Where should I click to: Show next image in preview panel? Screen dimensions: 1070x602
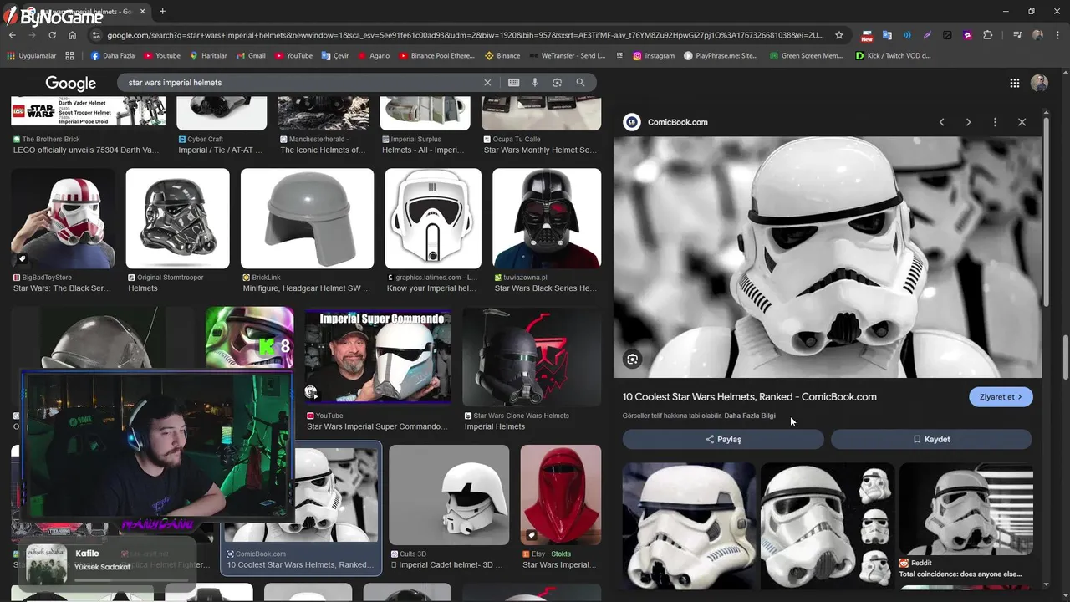pyautogui.click(x=968, y=122)
